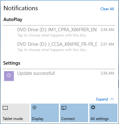Toggle the Display brightness quick action

tap(45, 113)
